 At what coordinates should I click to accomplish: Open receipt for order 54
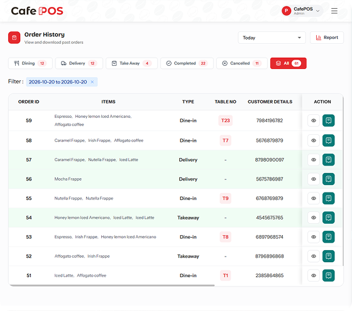point(328,218)
